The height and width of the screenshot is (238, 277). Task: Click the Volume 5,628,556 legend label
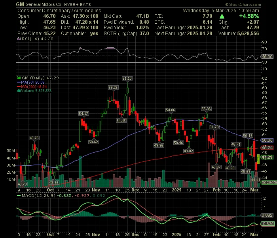[x=36, y=91]
